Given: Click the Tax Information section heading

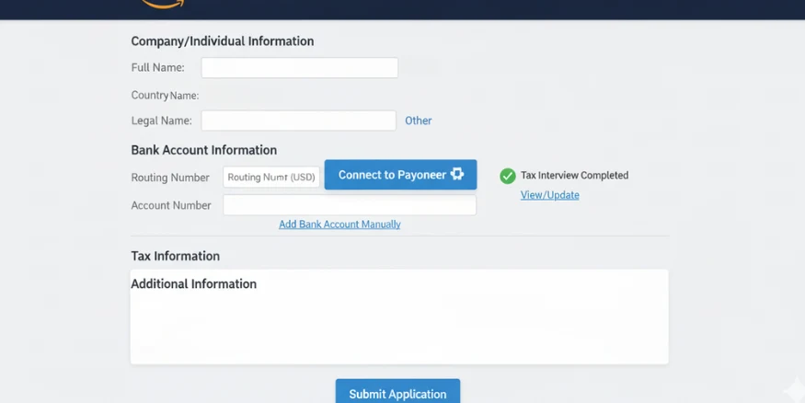Looking at the screenshot, I should (x=175, y=256).
